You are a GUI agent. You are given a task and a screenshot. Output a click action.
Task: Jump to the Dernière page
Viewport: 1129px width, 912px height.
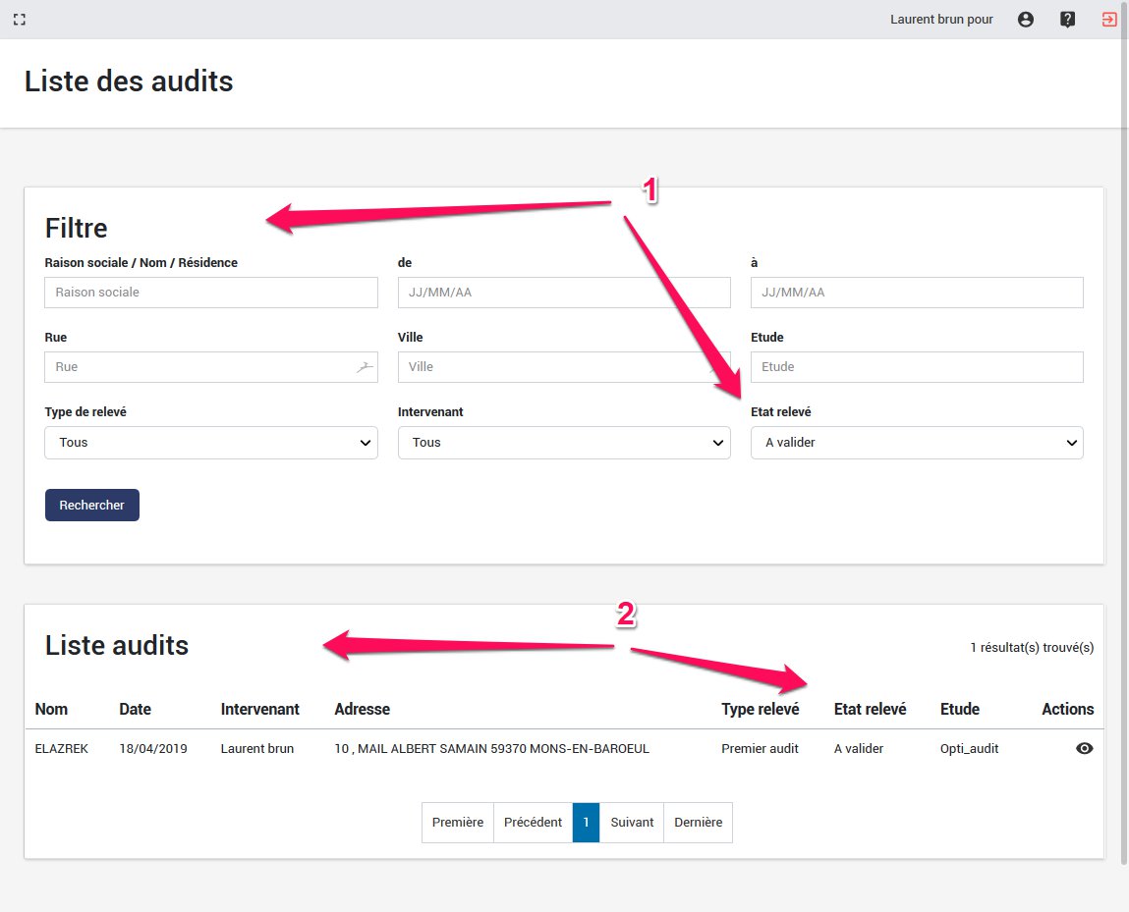[x=698, y=823]
